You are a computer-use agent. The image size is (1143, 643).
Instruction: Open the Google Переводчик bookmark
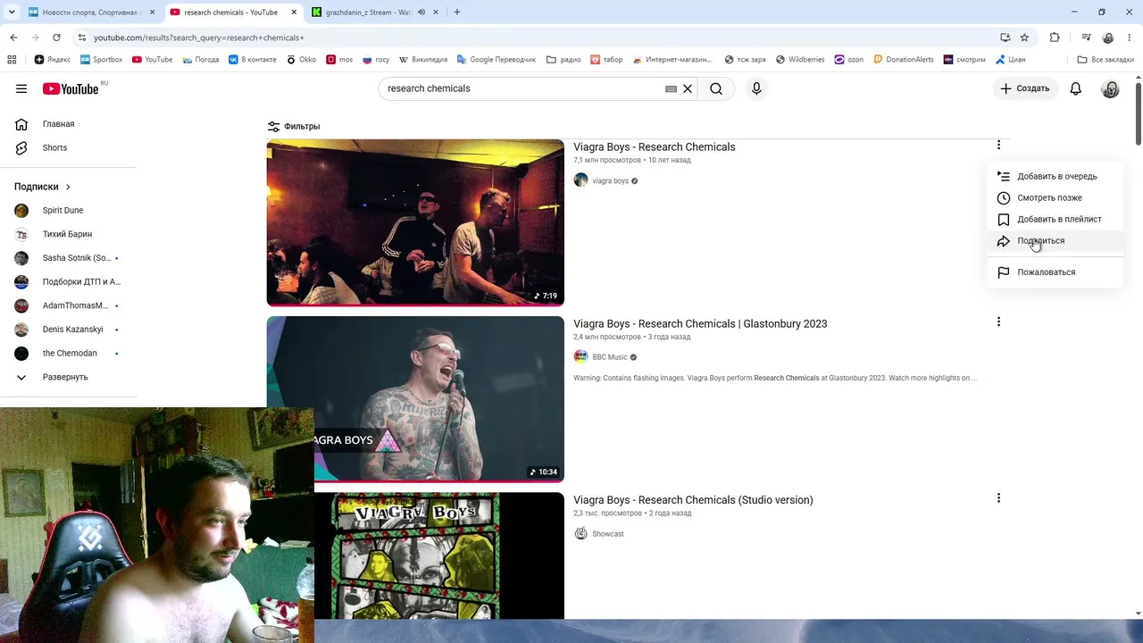tap(496, 60)
